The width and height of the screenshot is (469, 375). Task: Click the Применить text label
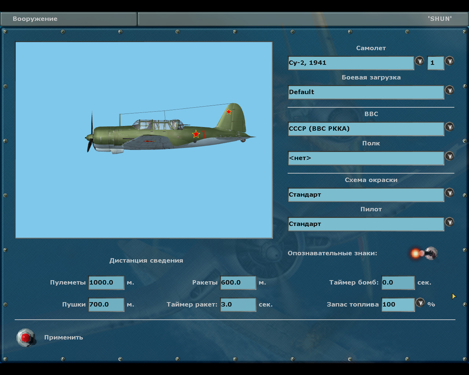pyautogui.click(x=64, y=338)
